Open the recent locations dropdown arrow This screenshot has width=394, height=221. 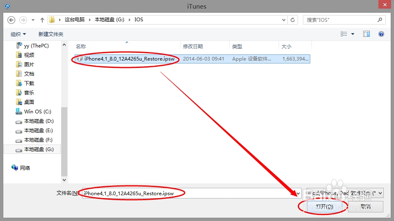pos(33,20)
